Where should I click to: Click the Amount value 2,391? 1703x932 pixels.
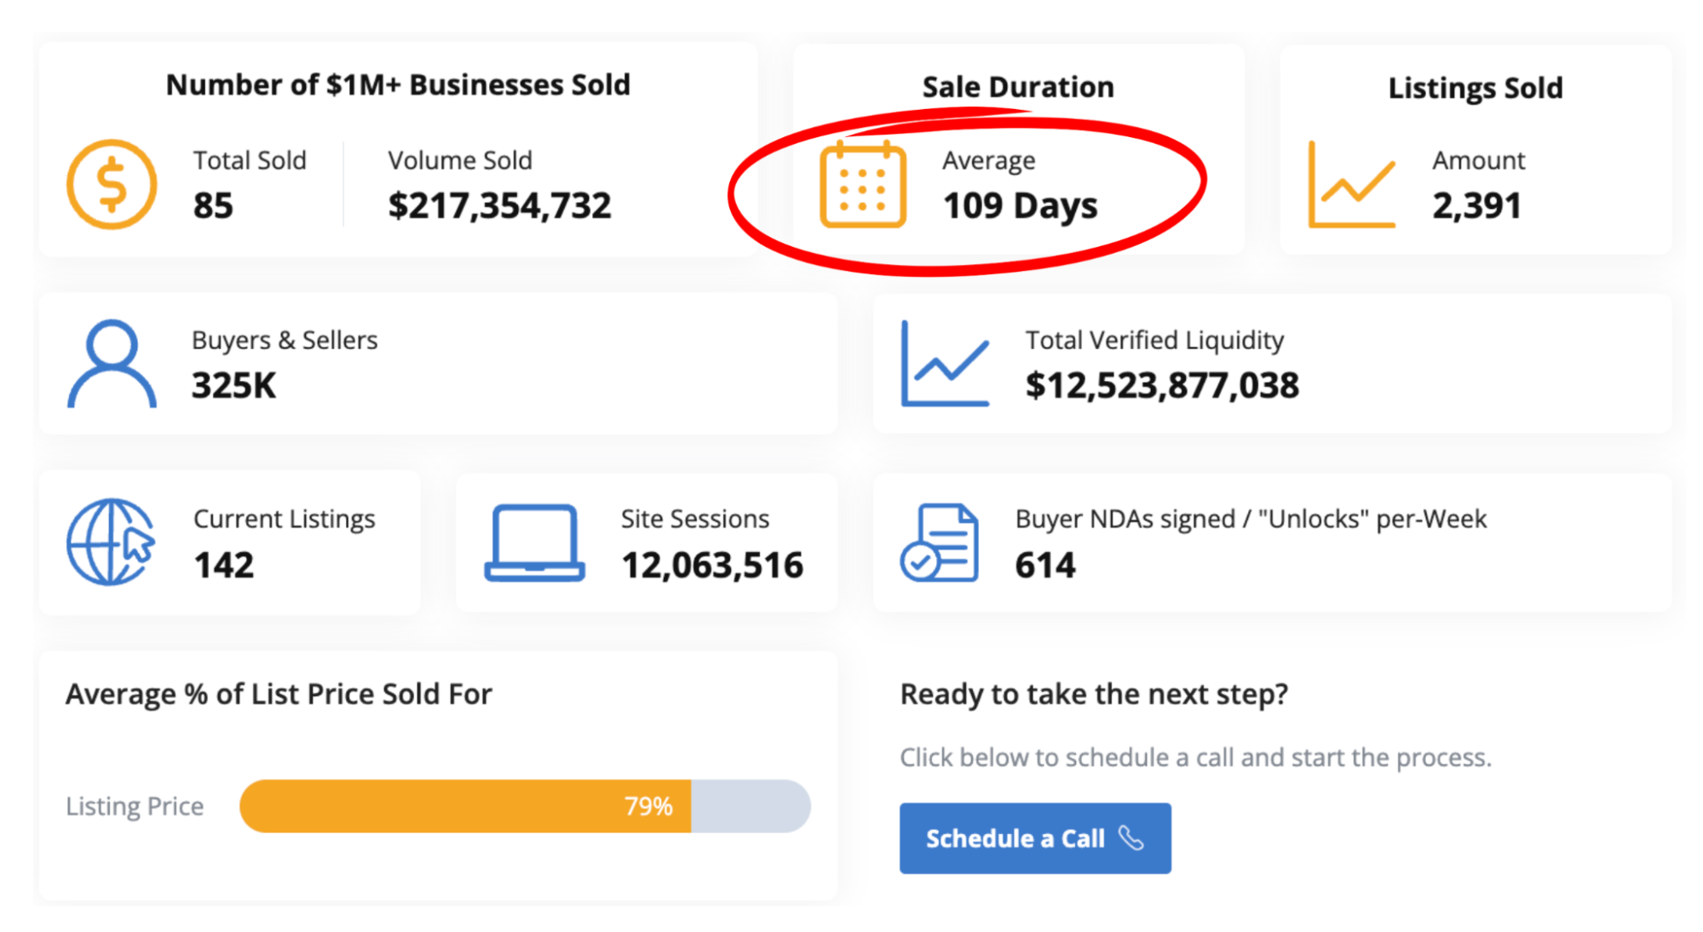coord(1476,206)
